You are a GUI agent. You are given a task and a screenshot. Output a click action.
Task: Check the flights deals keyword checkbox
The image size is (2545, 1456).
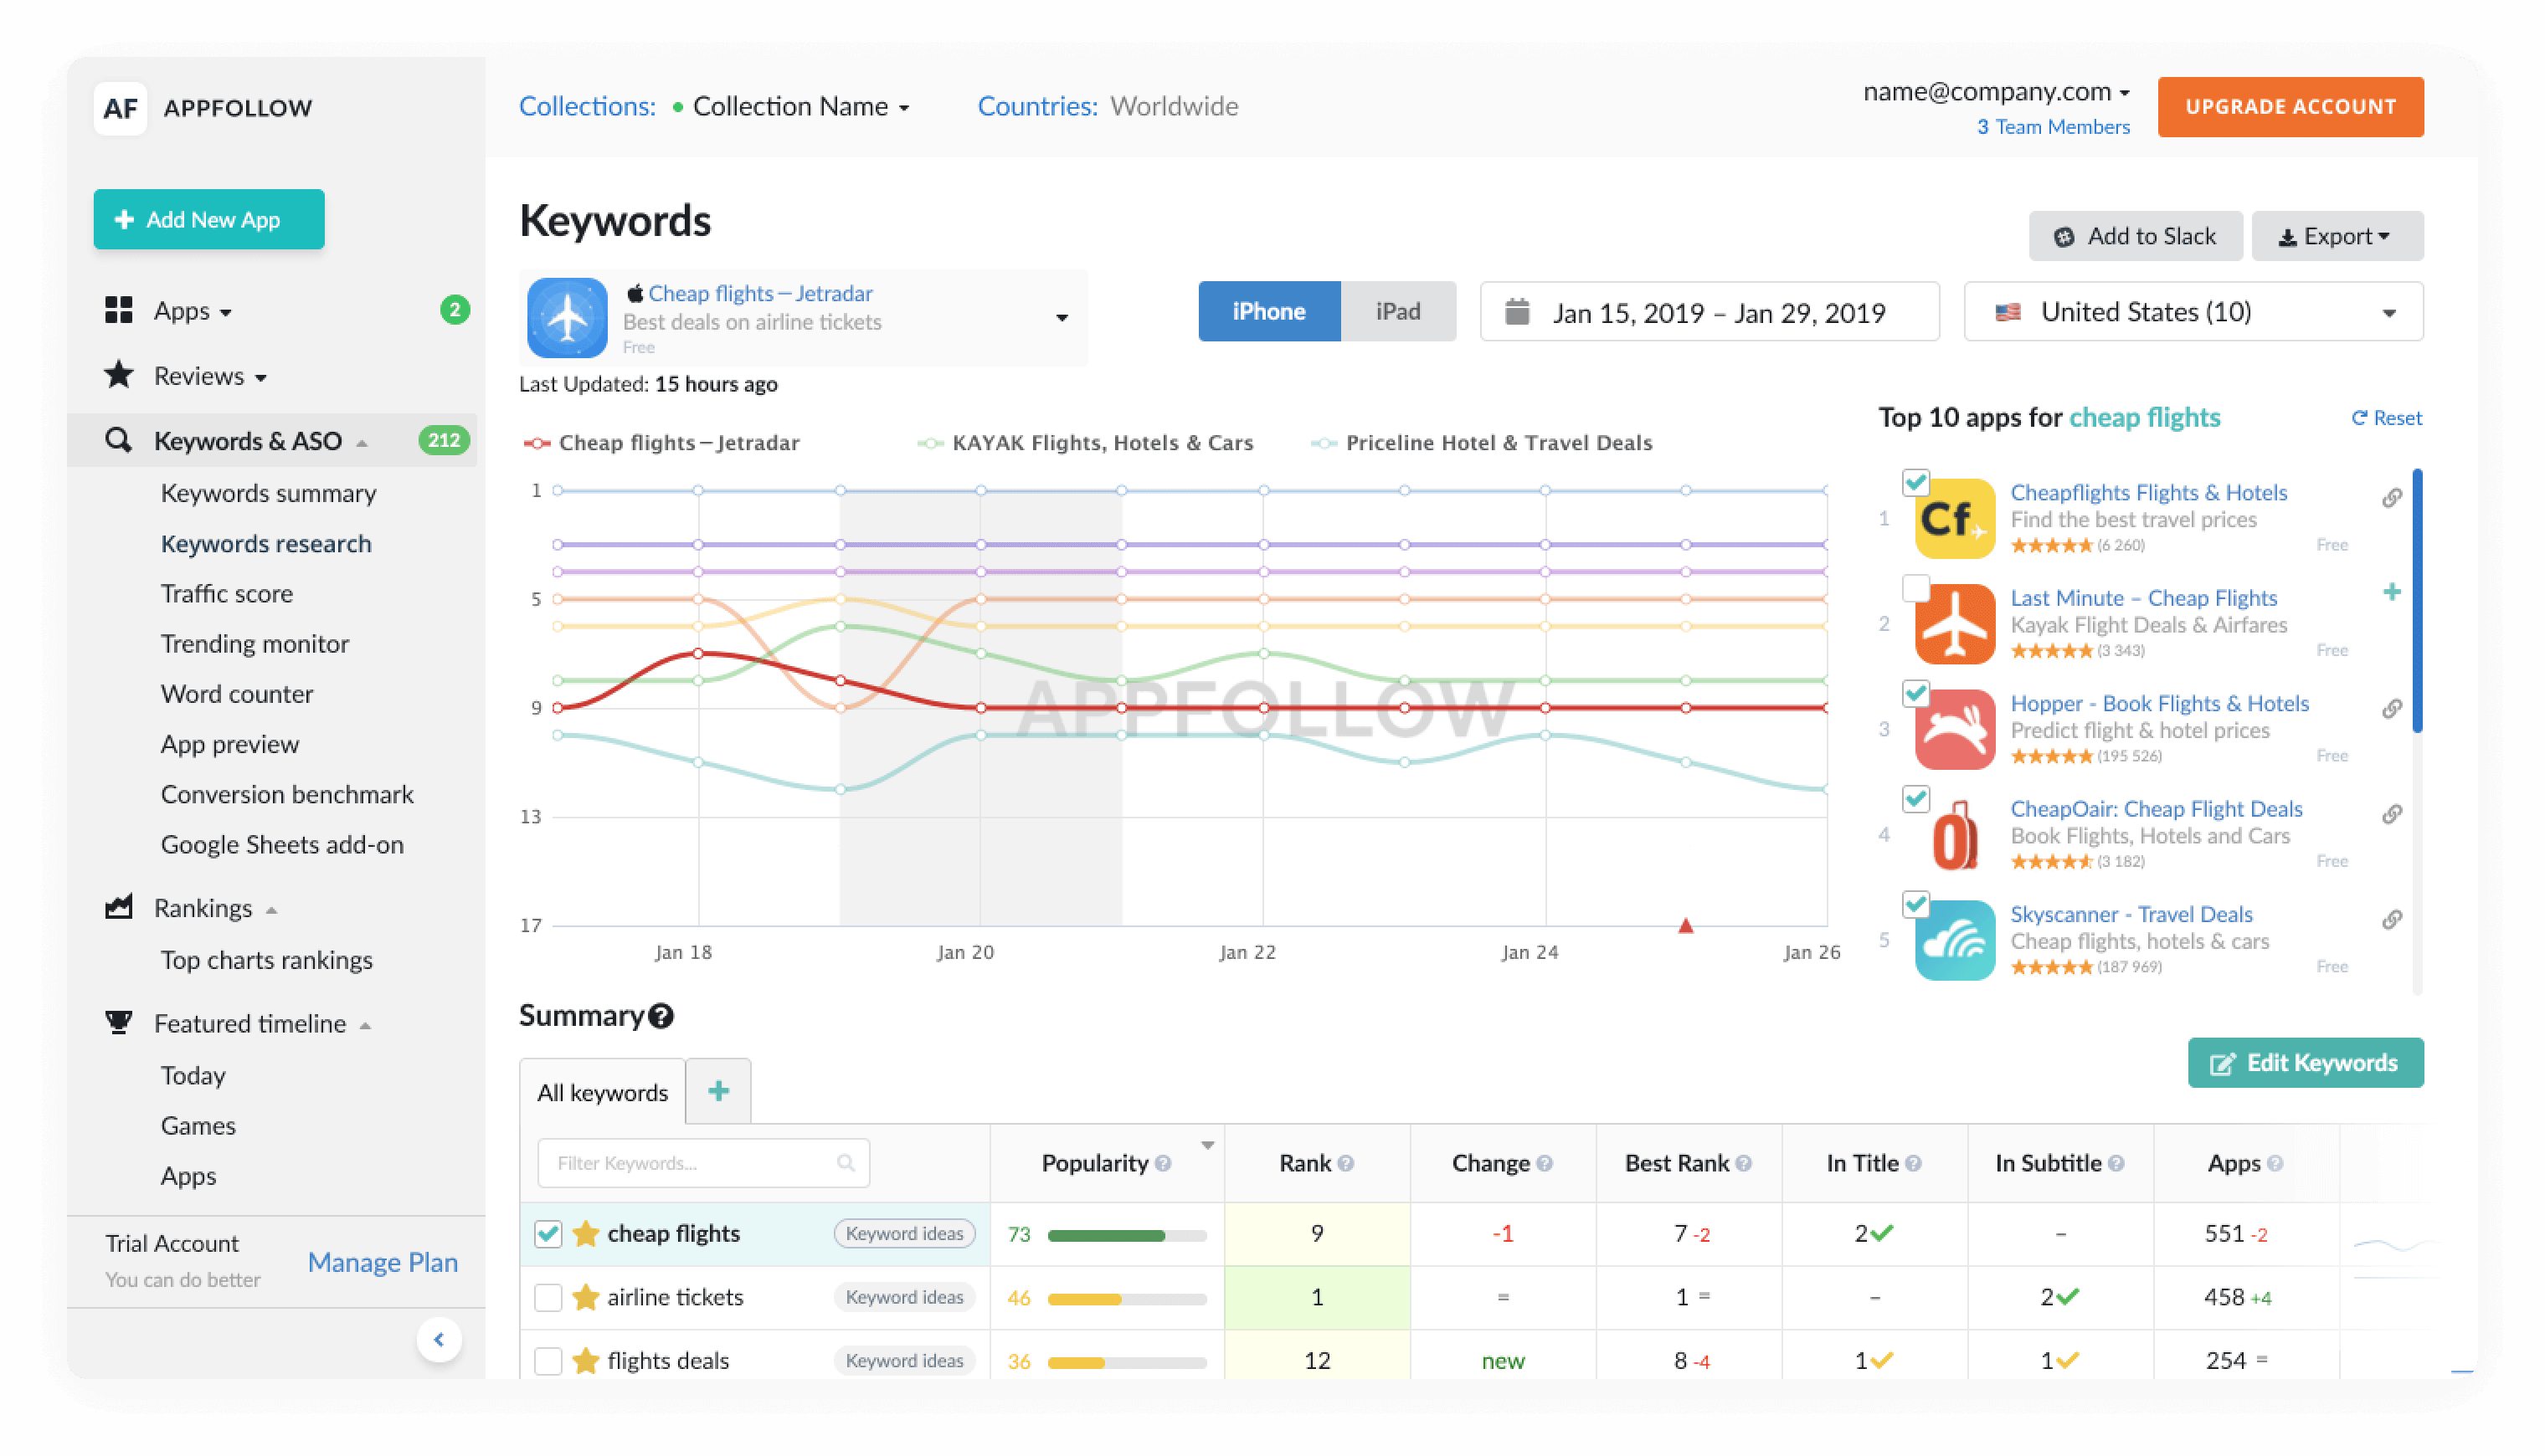coord(548,1361)
